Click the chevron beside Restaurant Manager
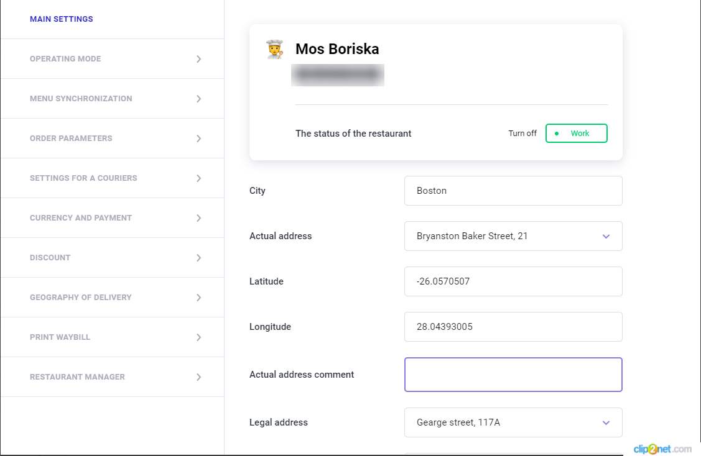 [199, 377]
